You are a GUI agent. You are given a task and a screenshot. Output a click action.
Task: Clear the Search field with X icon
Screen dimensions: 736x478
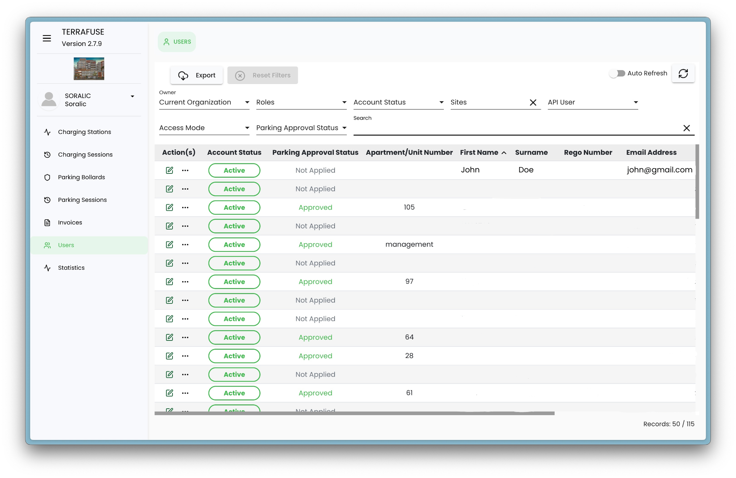click(x=686, y=128)
